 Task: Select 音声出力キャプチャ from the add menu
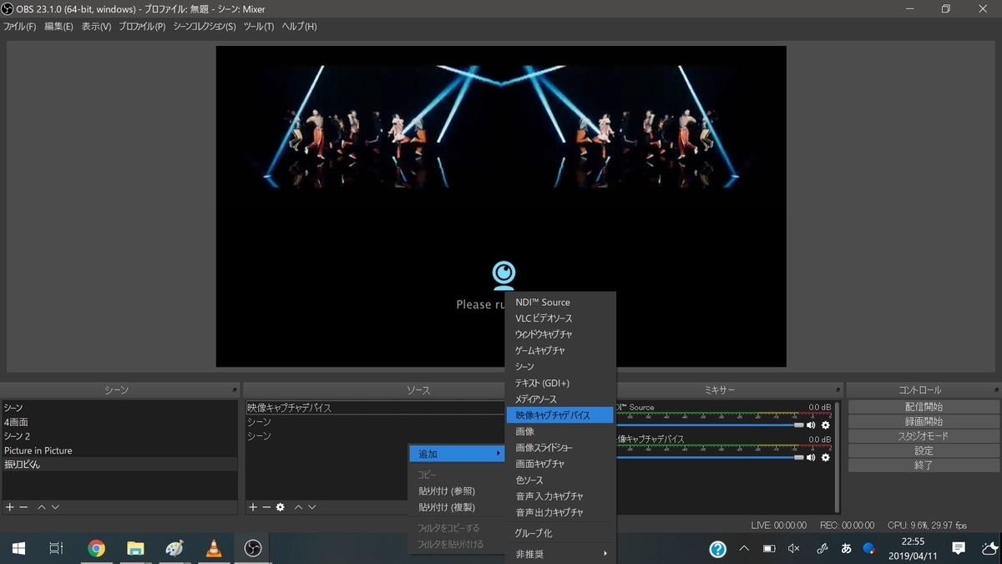[x=559, y=512]
